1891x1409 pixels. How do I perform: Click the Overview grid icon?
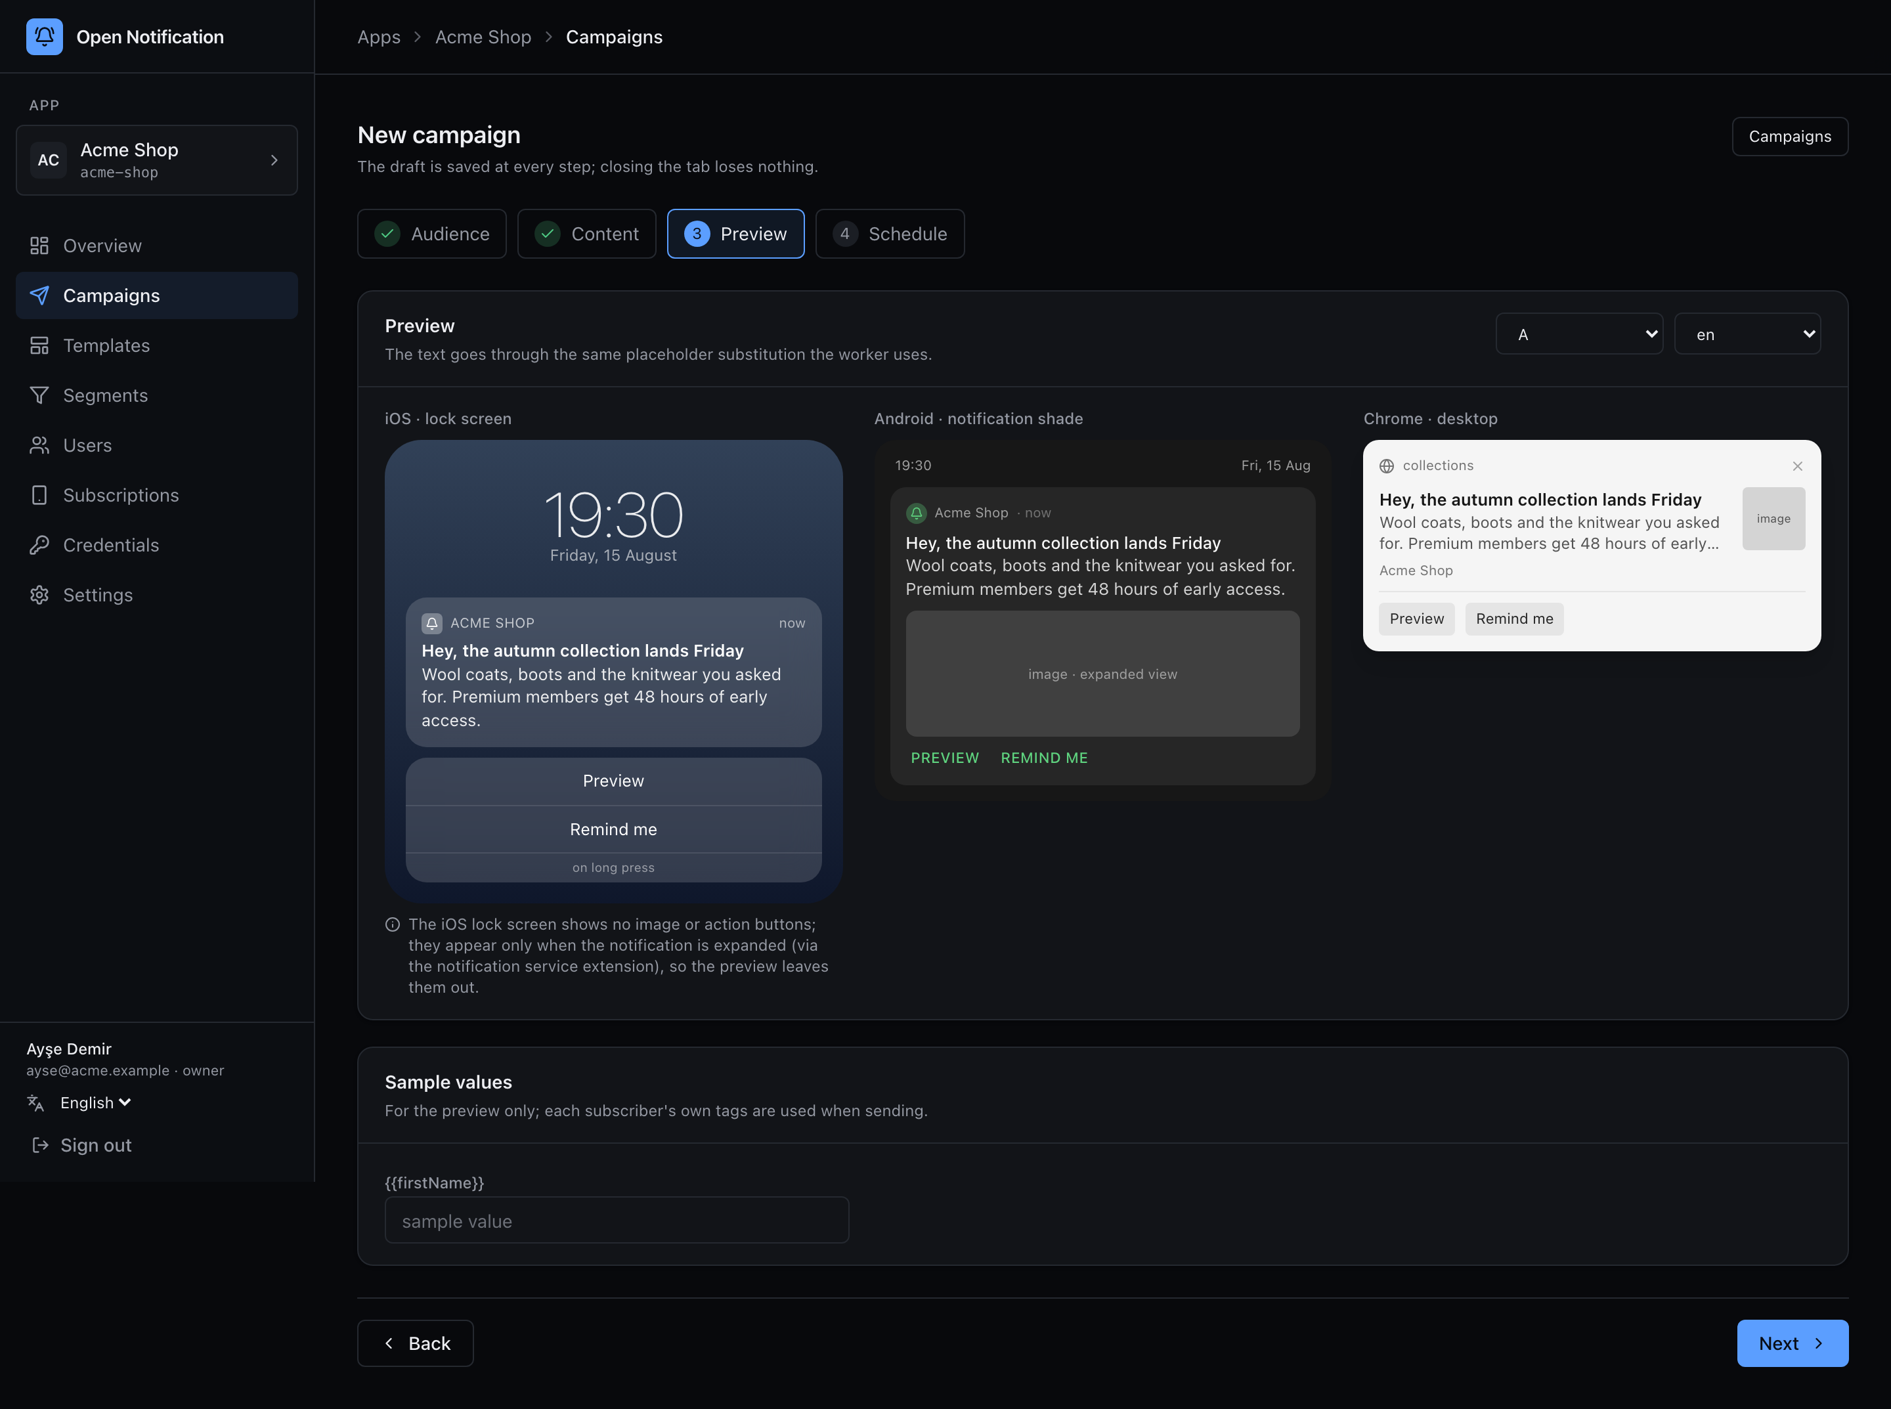pyautogui.click(x=39, y=246)
